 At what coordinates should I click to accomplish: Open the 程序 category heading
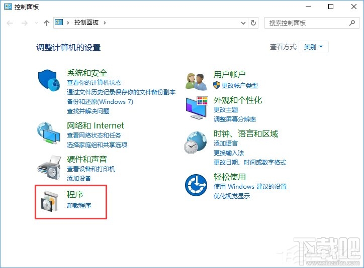coord(75,194)
